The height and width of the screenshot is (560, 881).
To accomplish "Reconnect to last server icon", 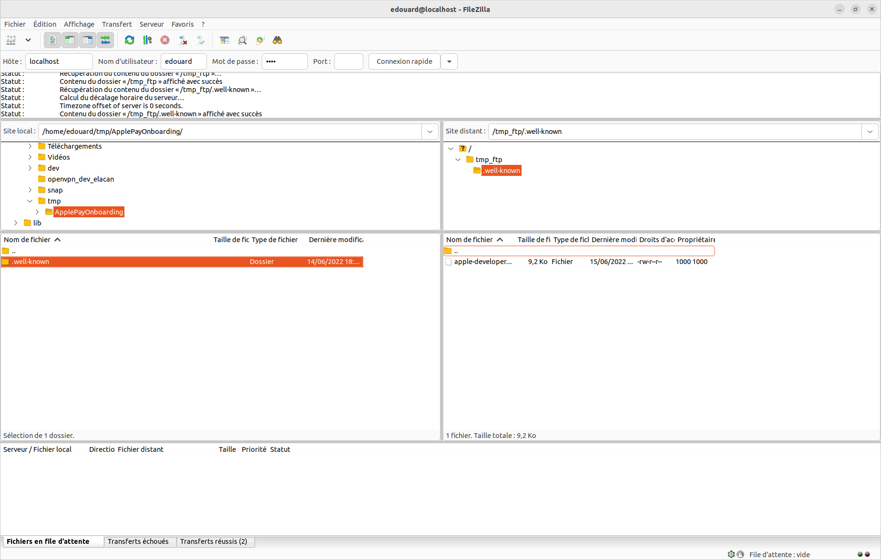I will pos(200,40).
